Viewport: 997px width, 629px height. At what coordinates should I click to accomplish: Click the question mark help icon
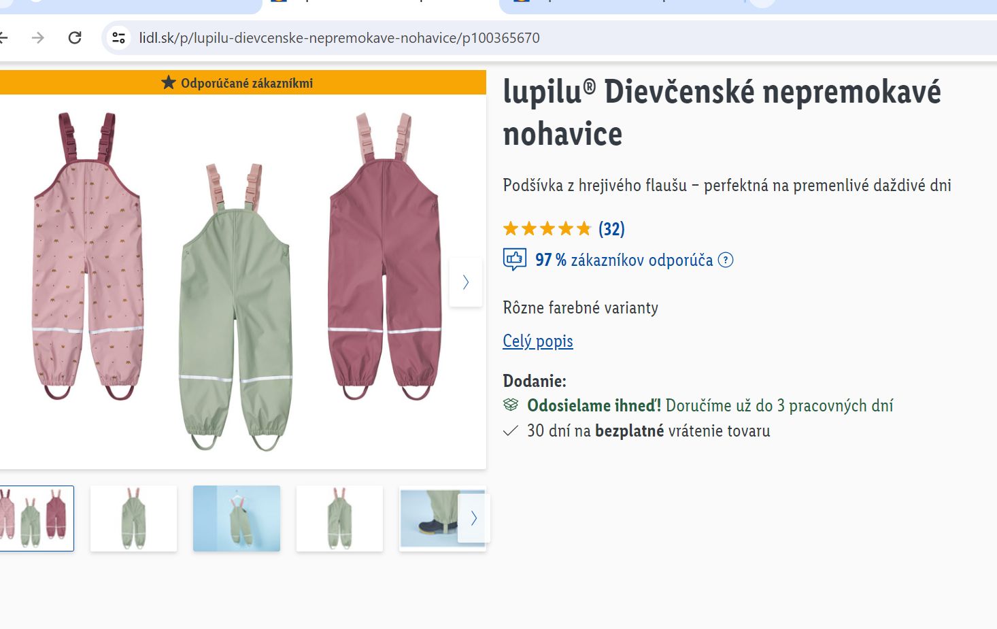coord(726,260)
